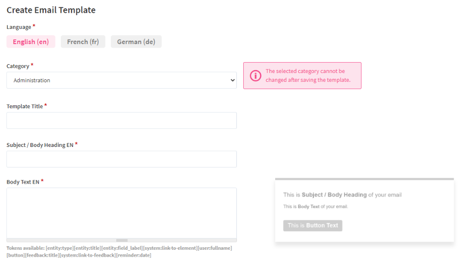Click the 'Tokens available' helper text
Image resolution: width=467 pixels, height=263 pixels.
(x=119, y=252)
